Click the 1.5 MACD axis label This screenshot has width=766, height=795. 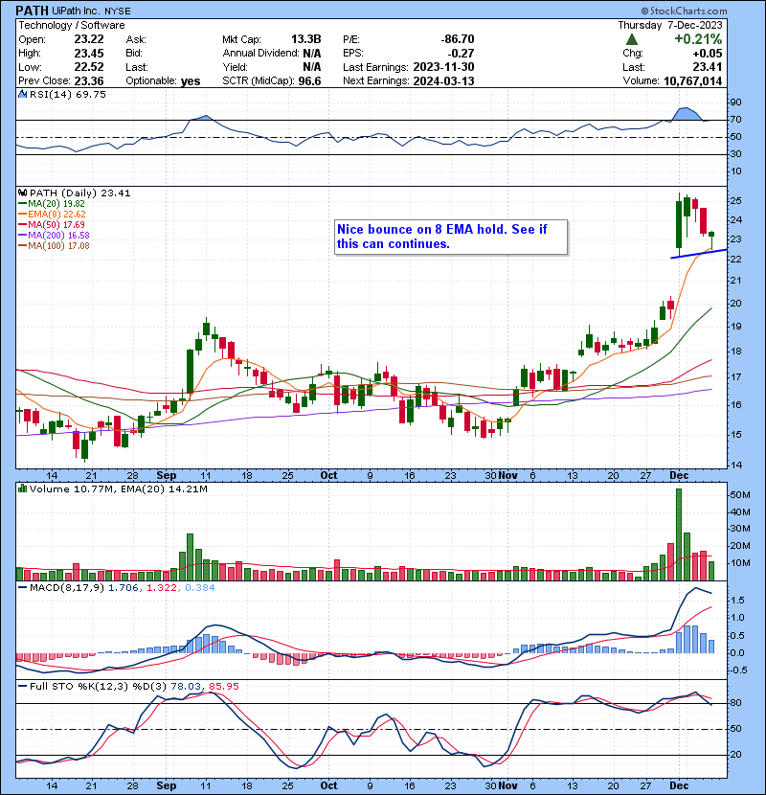pos(737,601)
